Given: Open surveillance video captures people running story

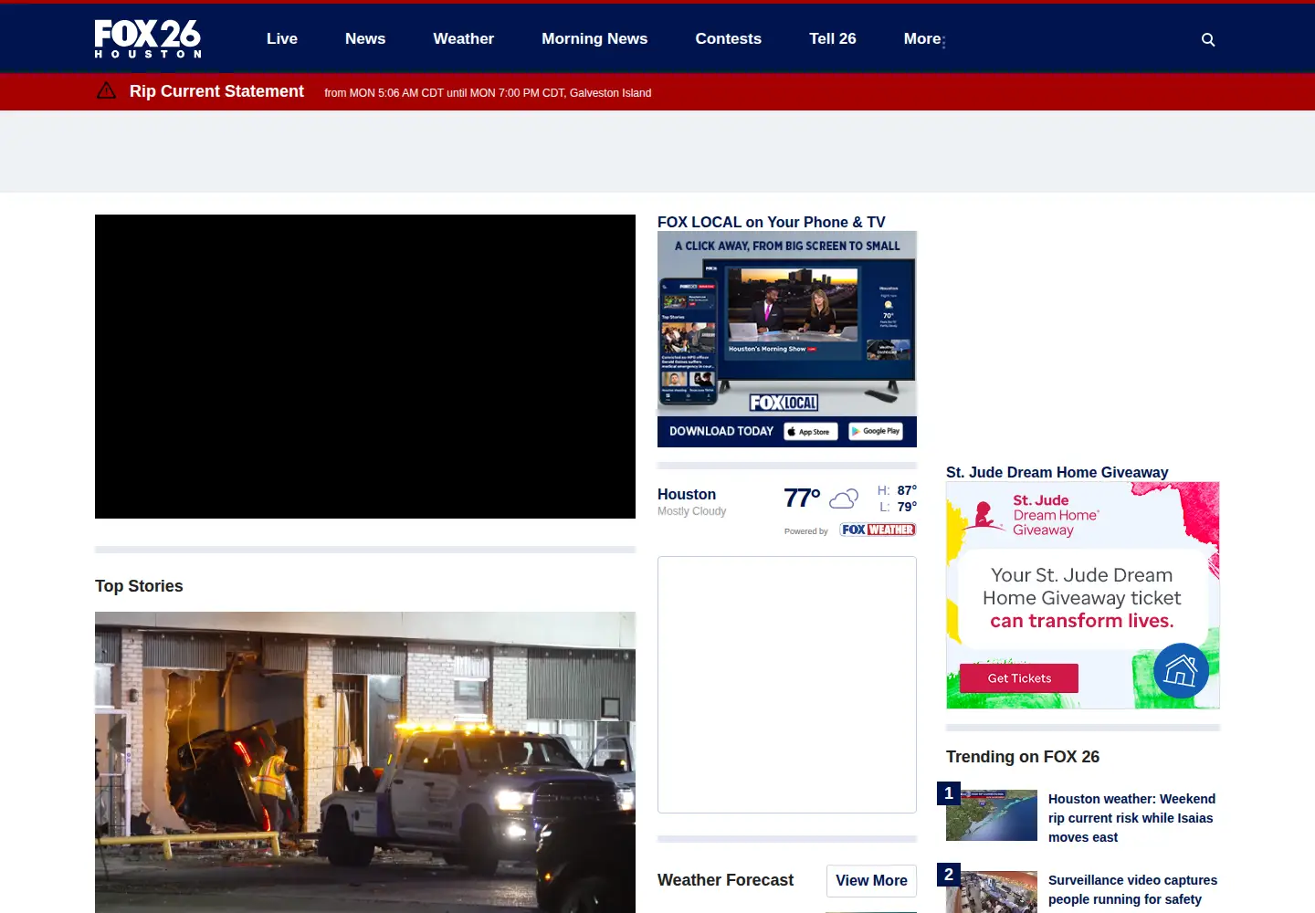Looking at the screenshot, I should pos(1132,890).
